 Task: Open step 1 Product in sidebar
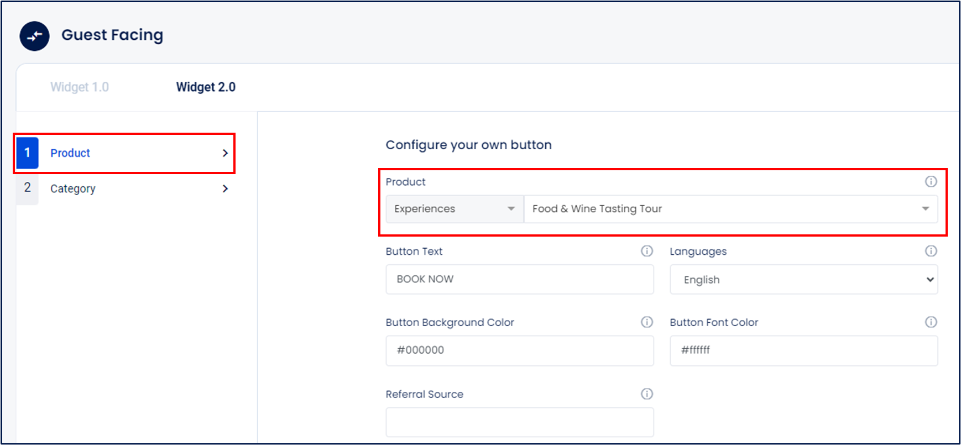pos(125,153)
